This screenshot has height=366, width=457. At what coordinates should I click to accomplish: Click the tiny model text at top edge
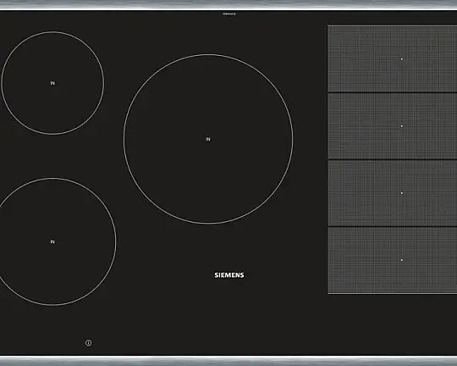tap(228, 14)
